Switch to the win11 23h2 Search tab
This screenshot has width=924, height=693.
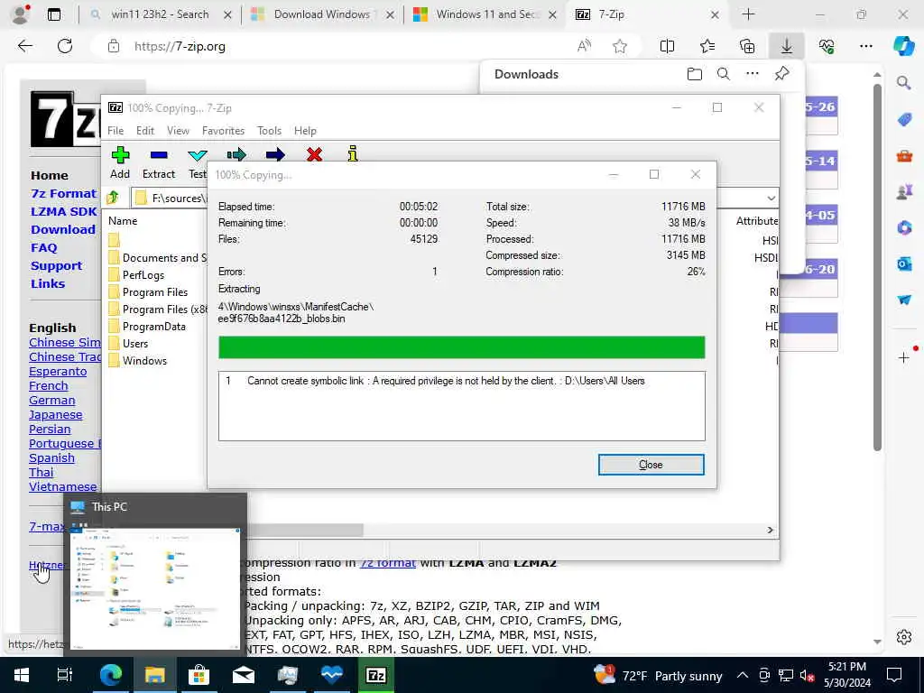tap(159, 14)
